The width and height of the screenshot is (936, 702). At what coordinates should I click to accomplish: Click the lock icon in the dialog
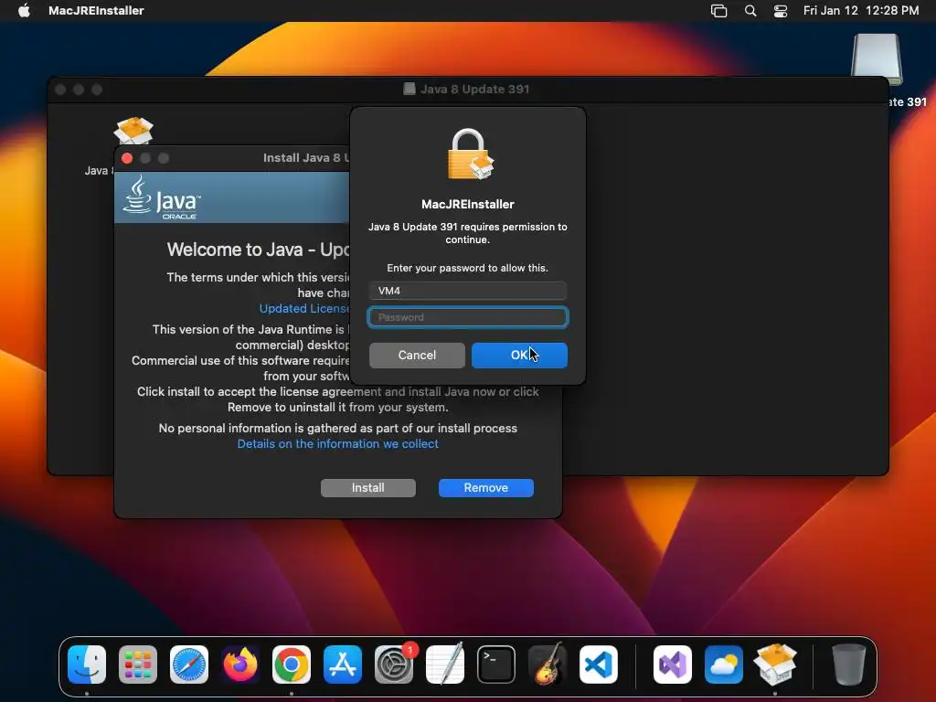[x=471, y=154]
